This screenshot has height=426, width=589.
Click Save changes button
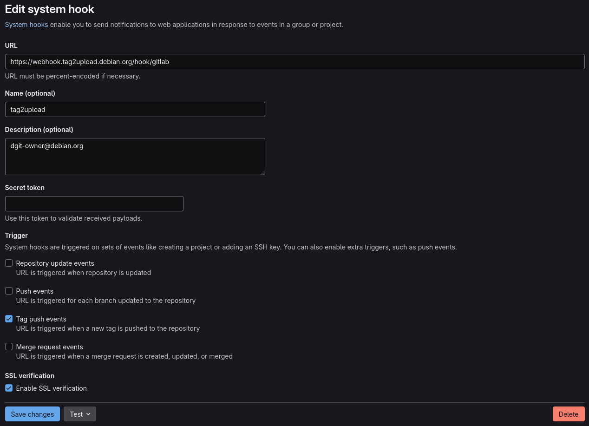[x=33, y=414]
